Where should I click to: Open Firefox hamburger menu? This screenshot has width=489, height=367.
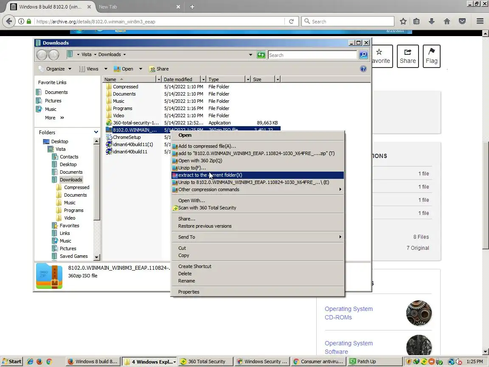(480, 21)
